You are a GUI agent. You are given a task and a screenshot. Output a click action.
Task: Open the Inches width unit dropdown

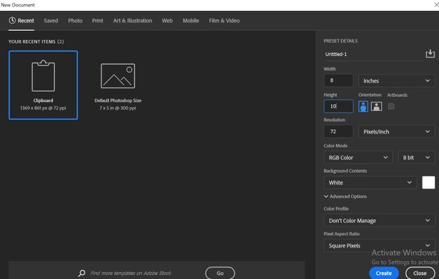(396, 81)
